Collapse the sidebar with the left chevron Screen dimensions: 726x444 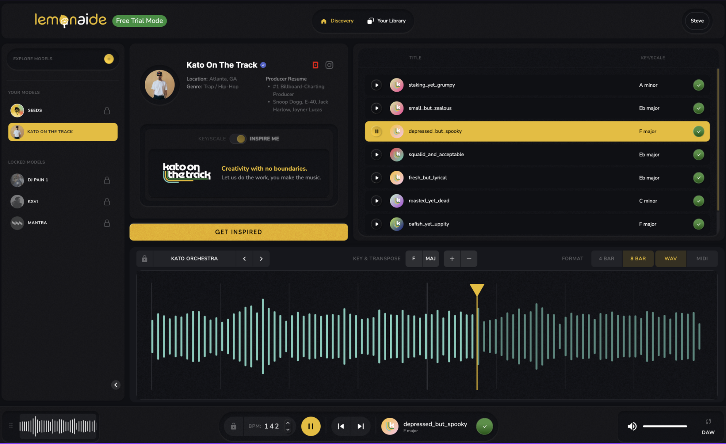pyautogui.click(x=116, y=385)
